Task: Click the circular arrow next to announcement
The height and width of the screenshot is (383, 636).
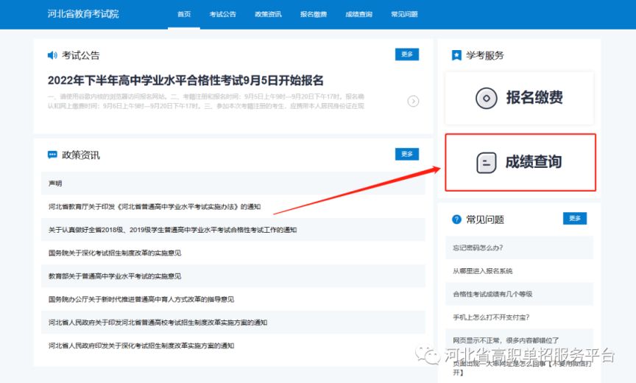Action: 413,101
